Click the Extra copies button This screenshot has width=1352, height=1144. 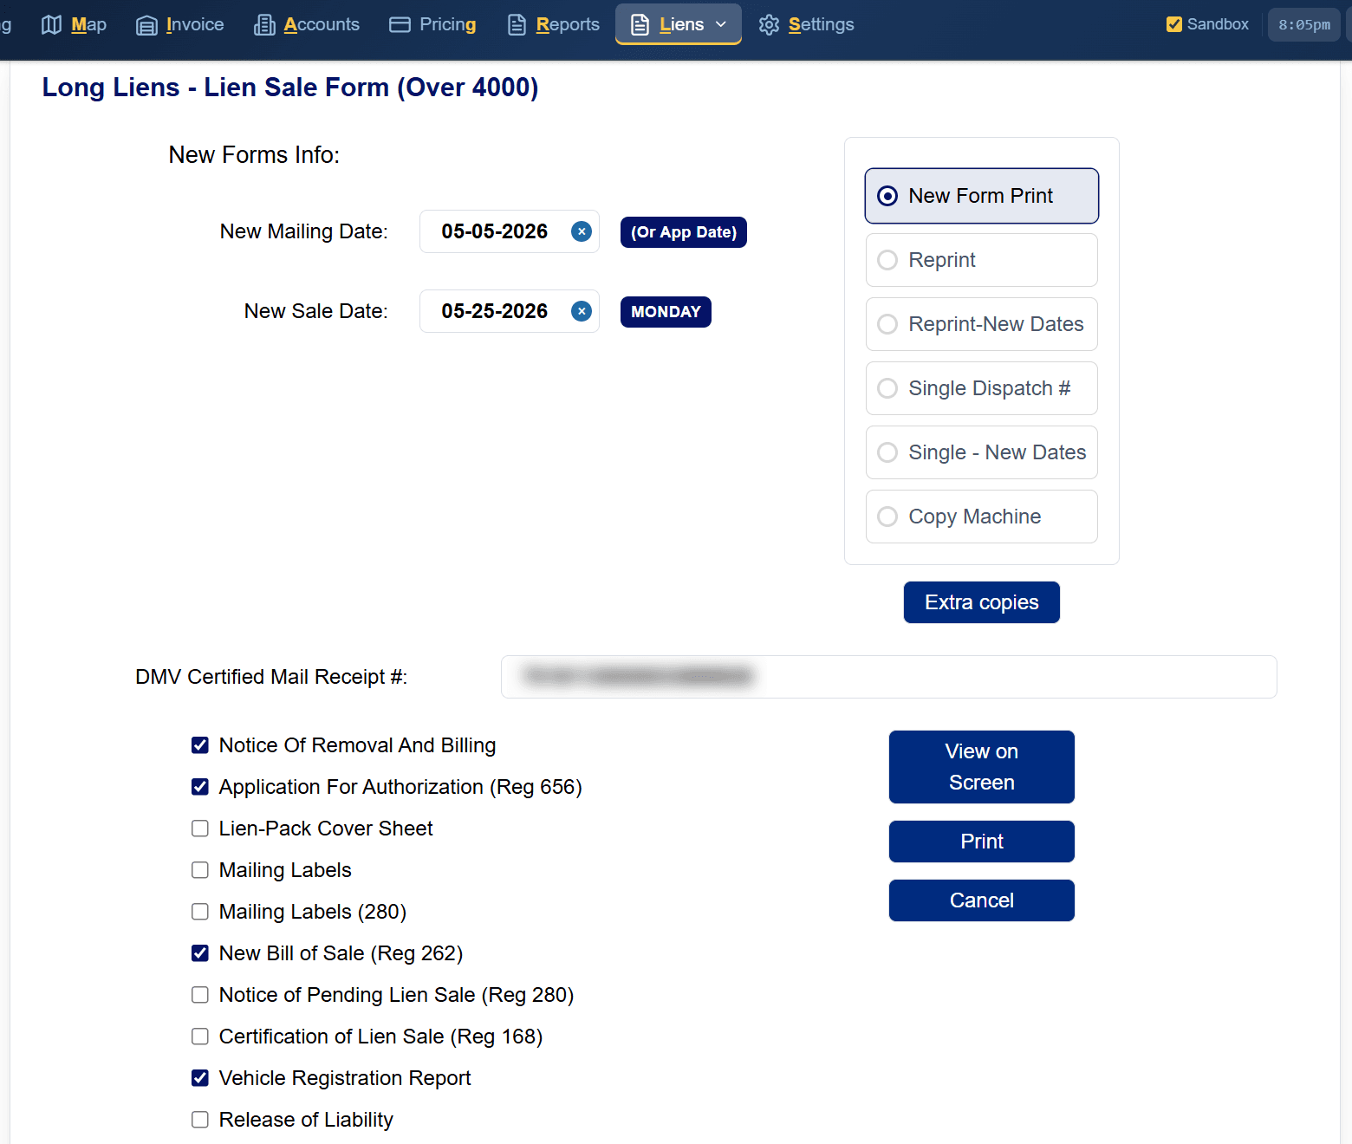point(981,602)
